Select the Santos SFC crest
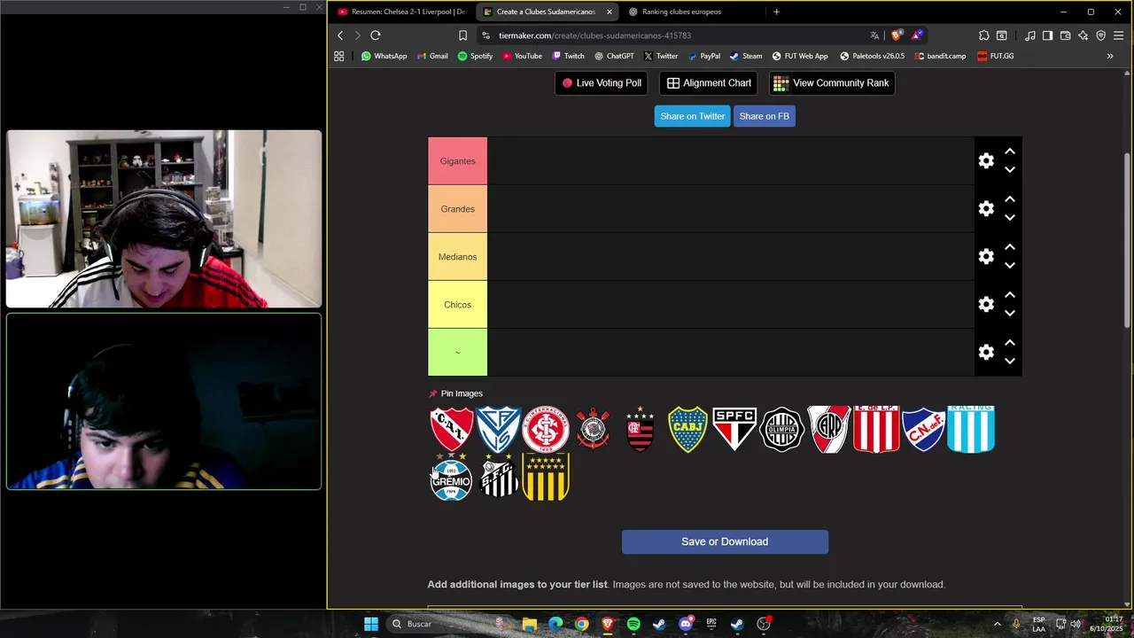Viewport: 1134px width, 638px height. (499, 477)
